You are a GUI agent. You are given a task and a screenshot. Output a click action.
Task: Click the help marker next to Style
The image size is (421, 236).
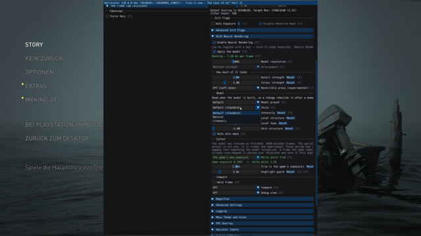tap(273, 108)
